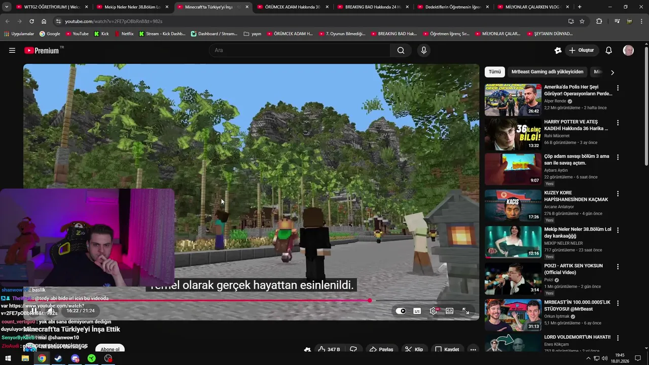Open the yayın bookmarks folder
649x365 pixels.
coord(253,34)
